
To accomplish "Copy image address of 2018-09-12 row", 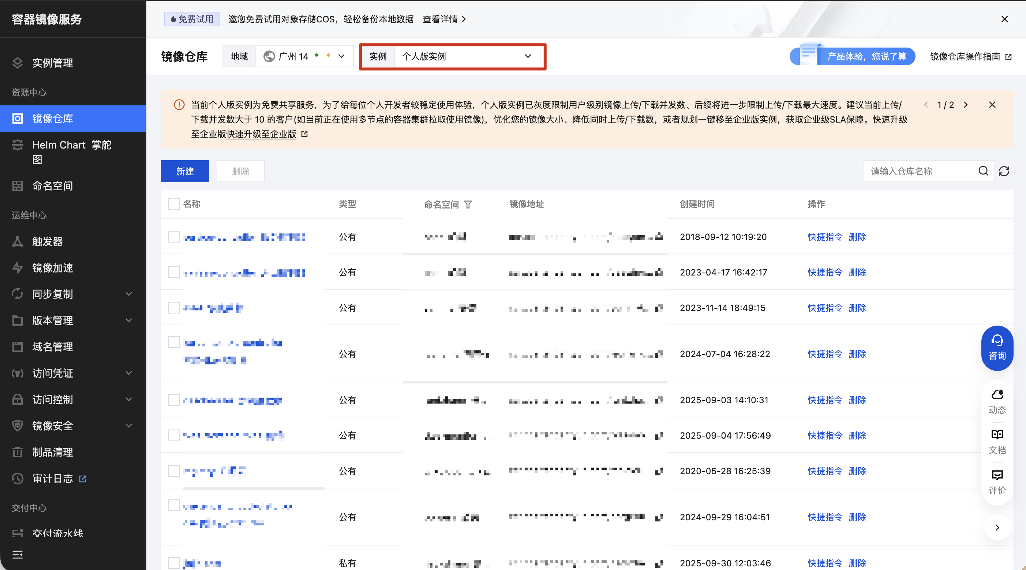I will click(x=659, y=237).
